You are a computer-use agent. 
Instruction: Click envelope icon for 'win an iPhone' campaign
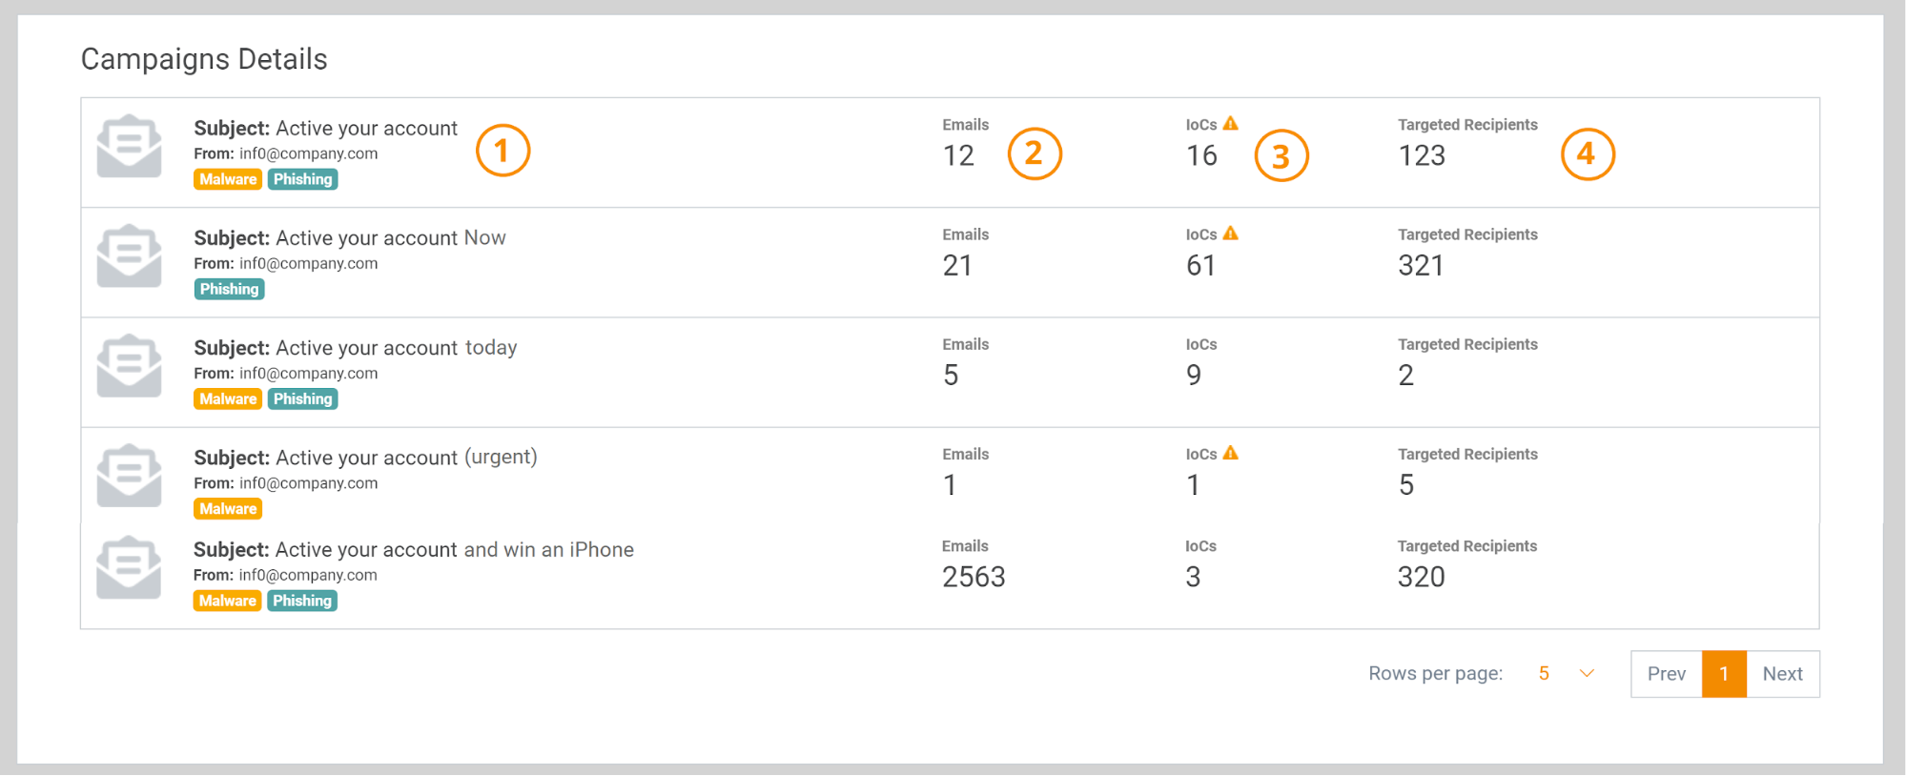129,567
